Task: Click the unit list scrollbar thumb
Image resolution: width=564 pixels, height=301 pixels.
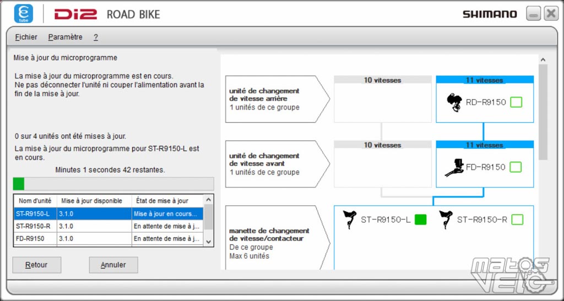Action: 208,217
